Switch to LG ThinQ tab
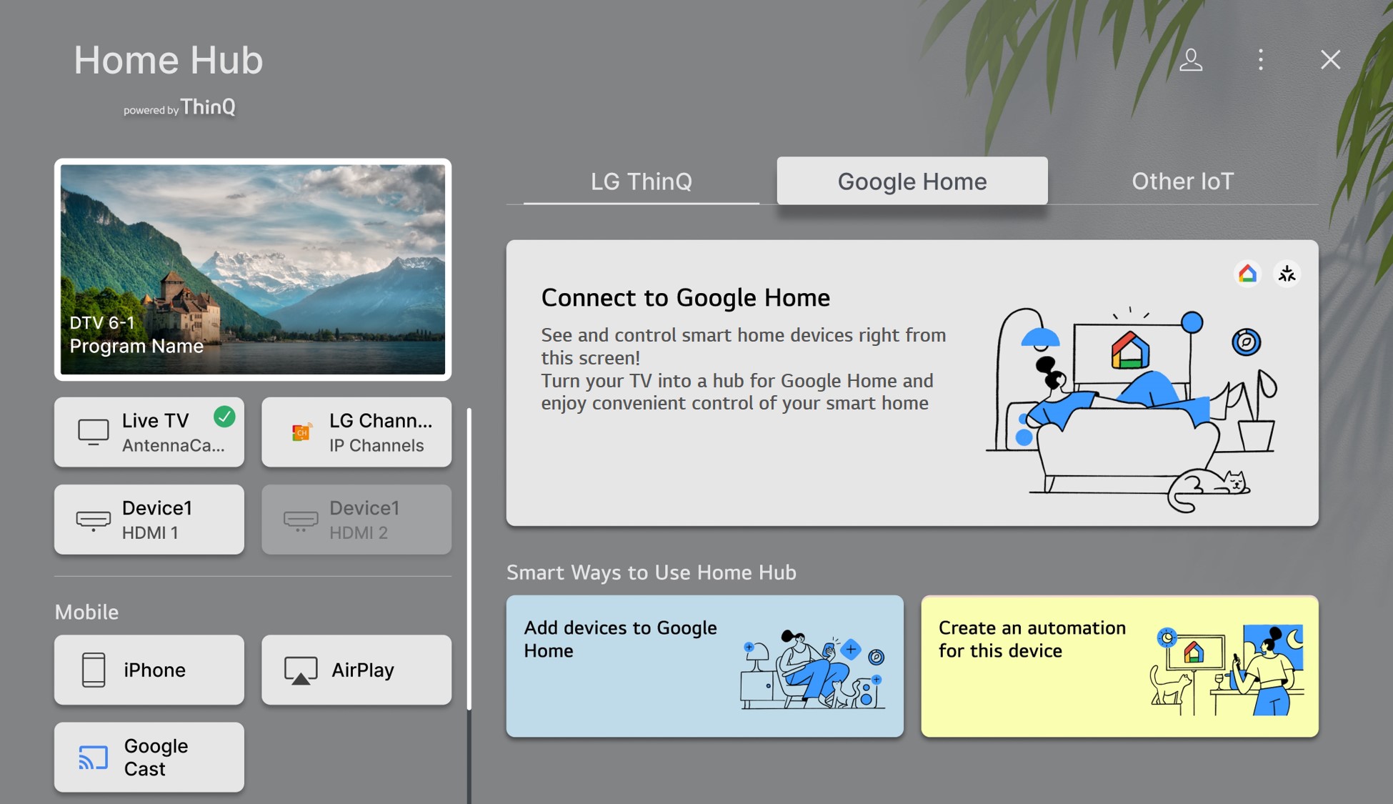Screen dimensions: 1393x804 pos(642,180)
